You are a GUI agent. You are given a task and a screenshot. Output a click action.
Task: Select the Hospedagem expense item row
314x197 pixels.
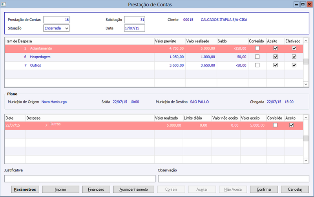coord(154,57)
